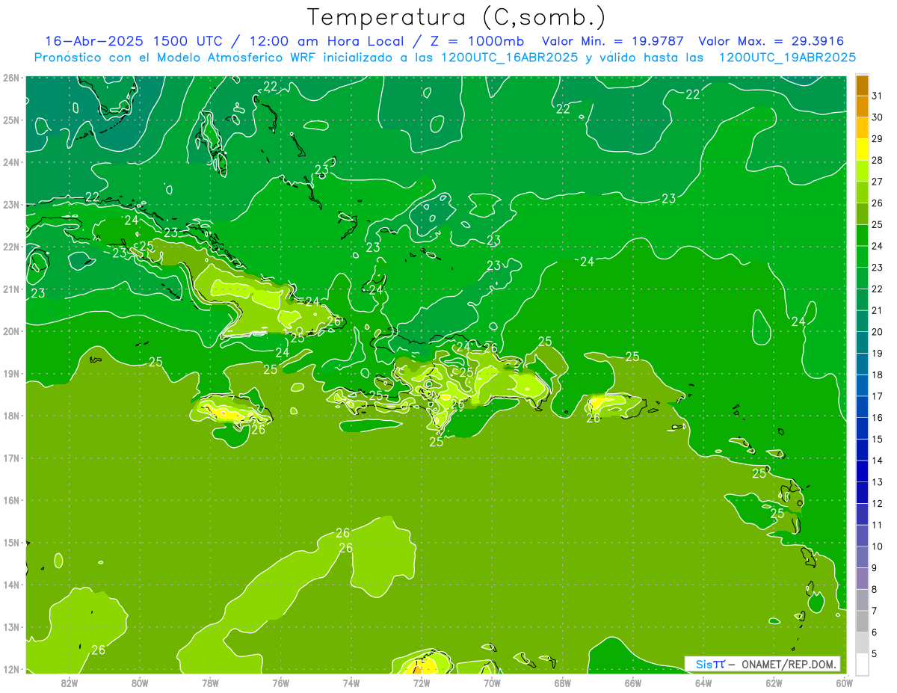
Task: Pick the white legend swatch below 5
Action: pyautogui.click(x=862, y=664)
